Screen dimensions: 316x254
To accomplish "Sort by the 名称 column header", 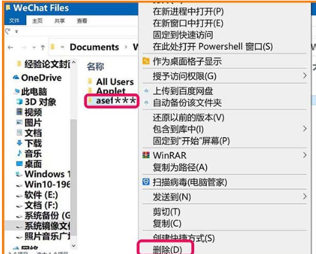I will pyautogui.click(x=95, y=66).
